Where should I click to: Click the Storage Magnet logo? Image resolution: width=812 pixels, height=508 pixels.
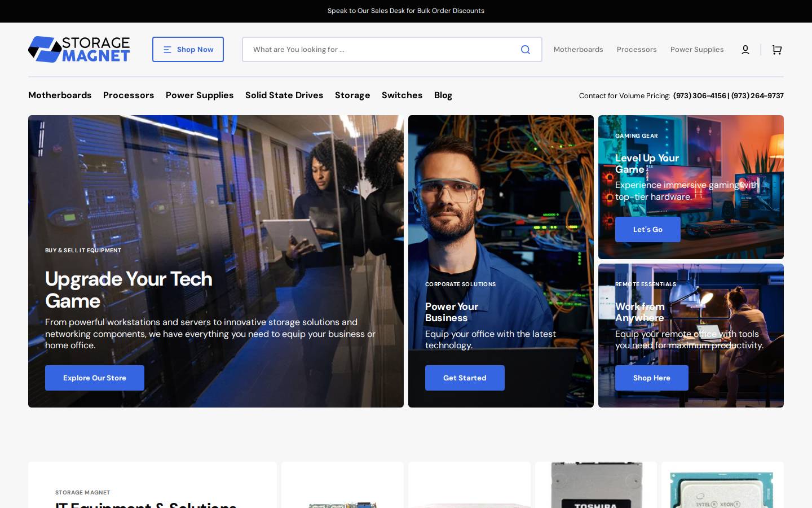79,49
